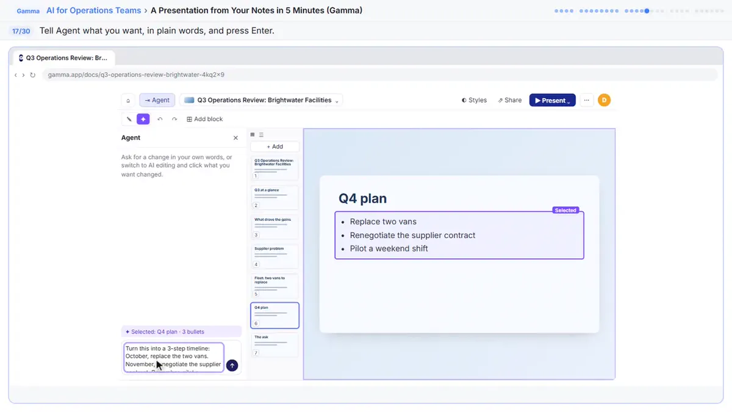Open slide 7 The ask thumbnail
Image resolution: width=732 pixels, height=412 pixels.
(274, 345)
